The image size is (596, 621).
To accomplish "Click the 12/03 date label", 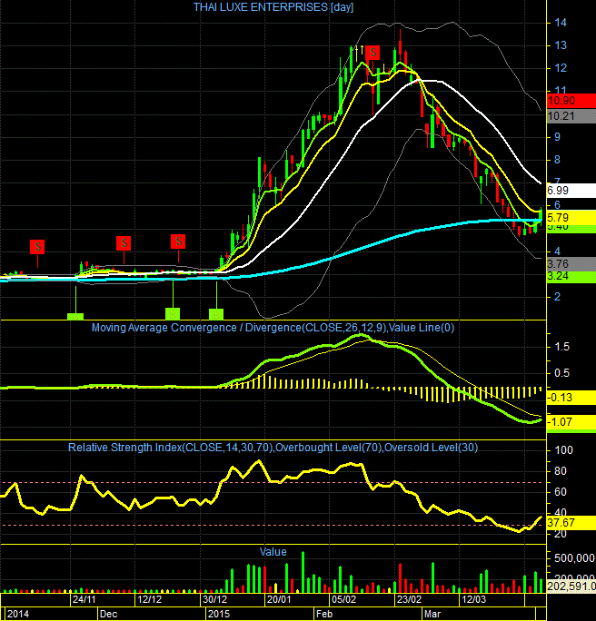I will pos(474,599).
